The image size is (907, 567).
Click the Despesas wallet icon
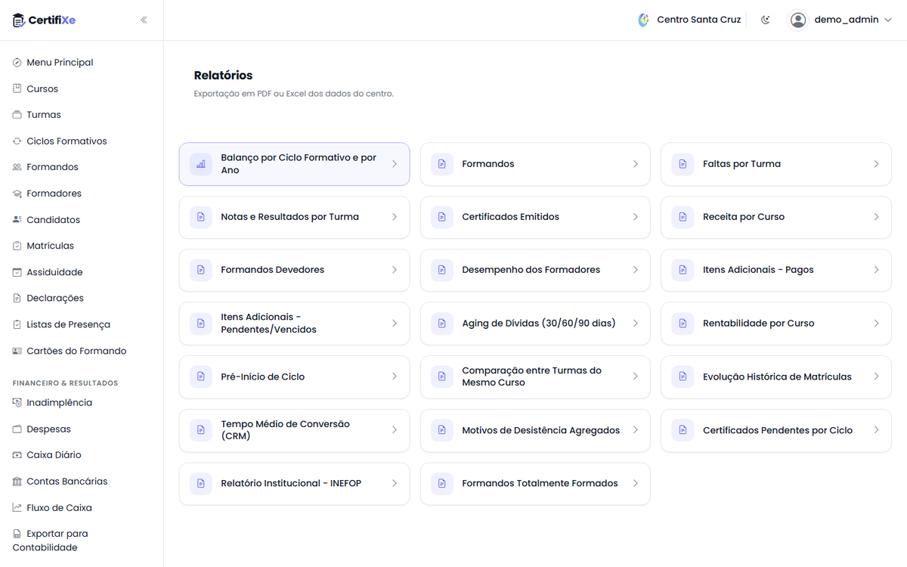[17, 429]
